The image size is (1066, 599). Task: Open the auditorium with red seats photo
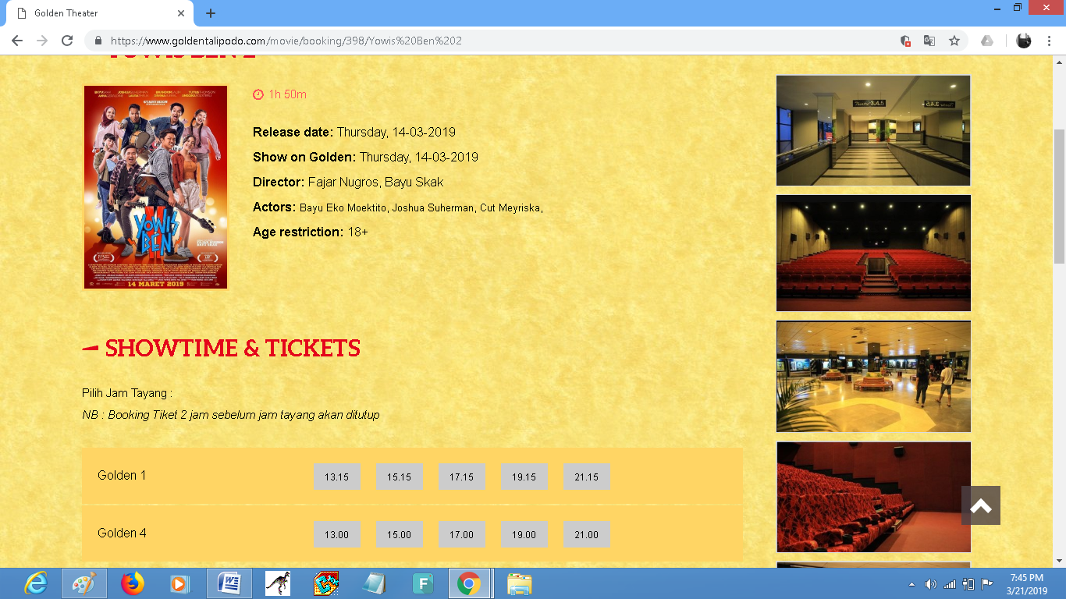point(873,253)
